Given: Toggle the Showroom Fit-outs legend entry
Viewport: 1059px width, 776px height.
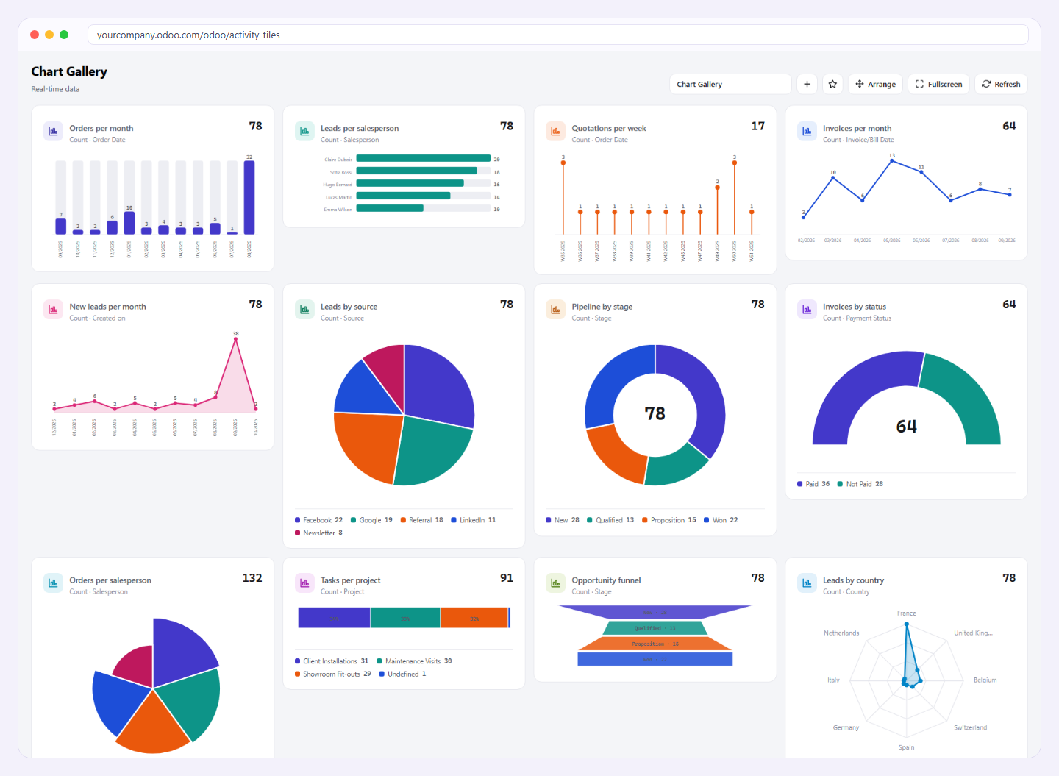Looking at the screenshot, I should click(x=333, y=674).
